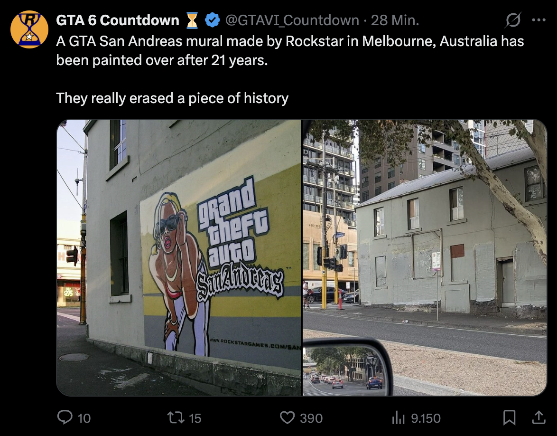Open the @GTAVI_Countdown handle link
Screen dimensions: 557x436
click(x=292, y=20)
